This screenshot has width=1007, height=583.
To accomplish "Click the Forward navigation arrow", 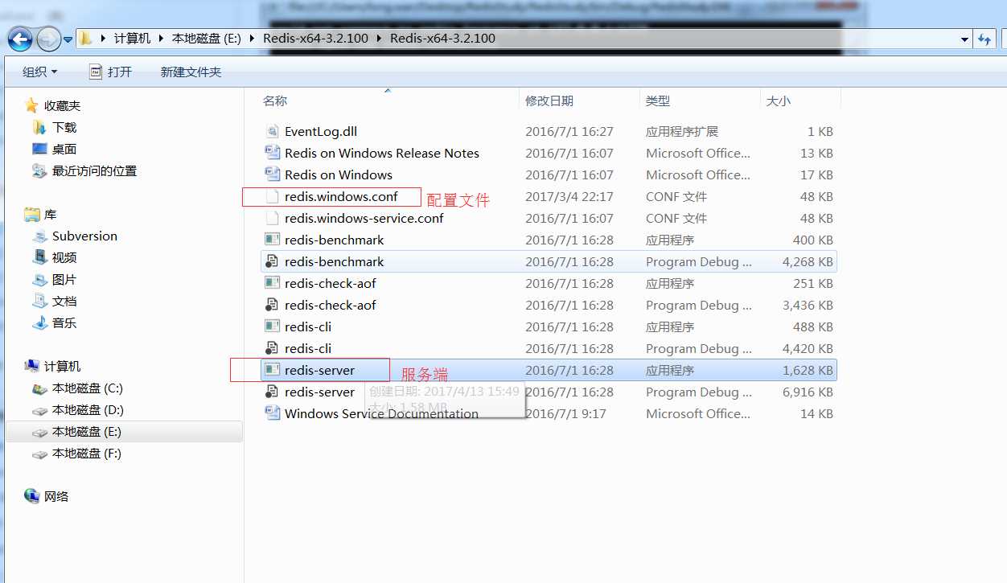I will (x=48, y=38).
